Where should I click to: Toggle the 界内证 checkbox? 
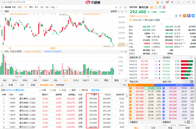coord(80,90)
